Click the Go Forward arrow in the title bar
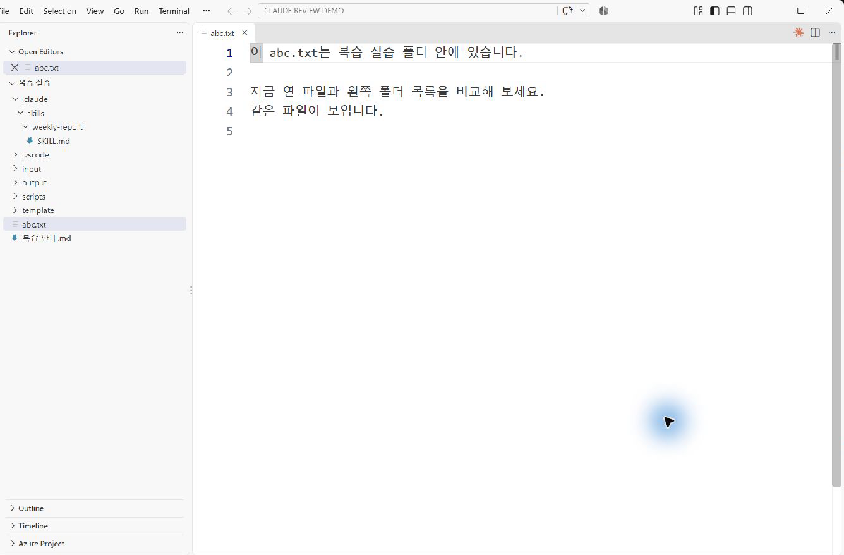 (248, 11)
